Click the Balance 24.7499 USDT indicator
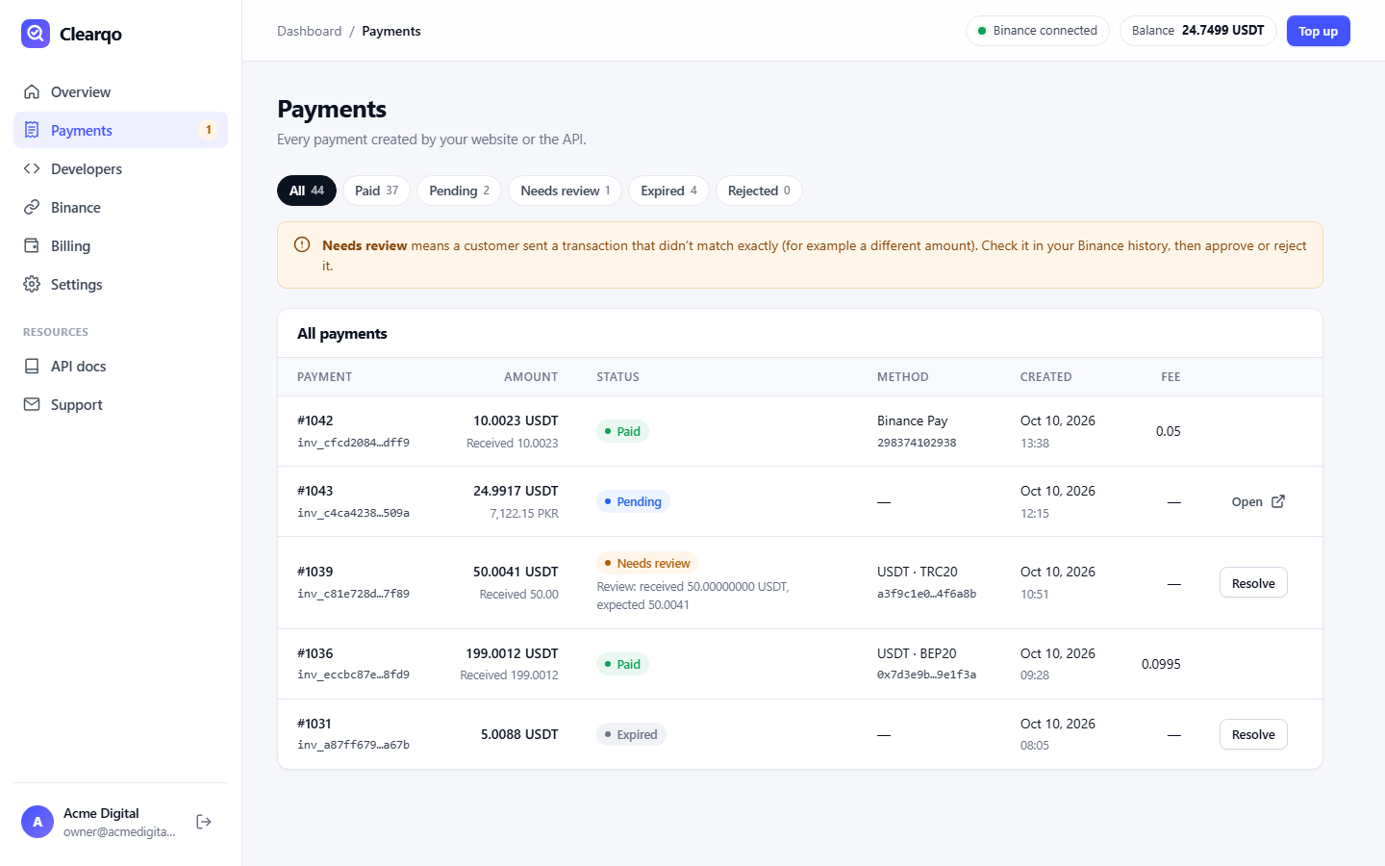1385x866 pixels. pyautogui.click(x=1197, y=31)
